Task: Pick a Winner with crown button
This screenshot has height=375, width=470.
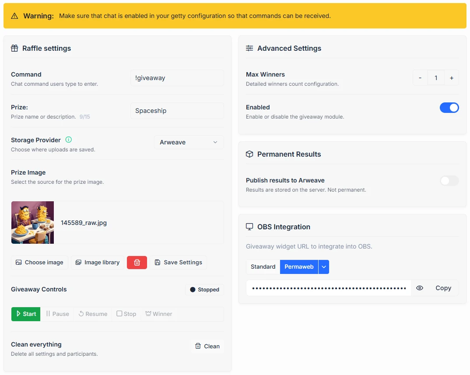Action: tap(159, 314)
